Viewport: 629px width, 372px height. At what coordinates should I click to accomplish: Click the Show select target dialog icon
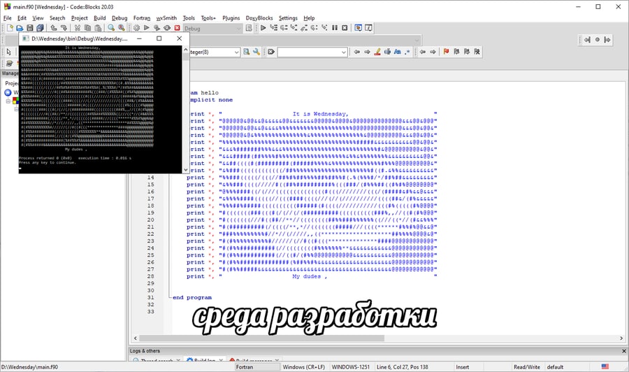[x=249, y=28]
